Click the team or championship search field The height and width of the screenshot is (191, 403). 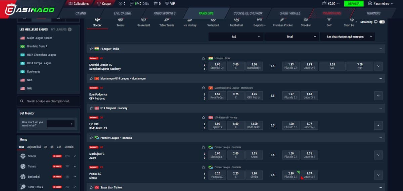48,101
